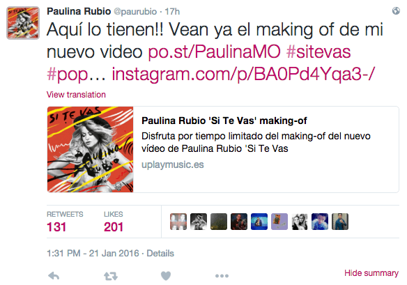Click the Paulina Rubio display name

click(x=79, y=11)
